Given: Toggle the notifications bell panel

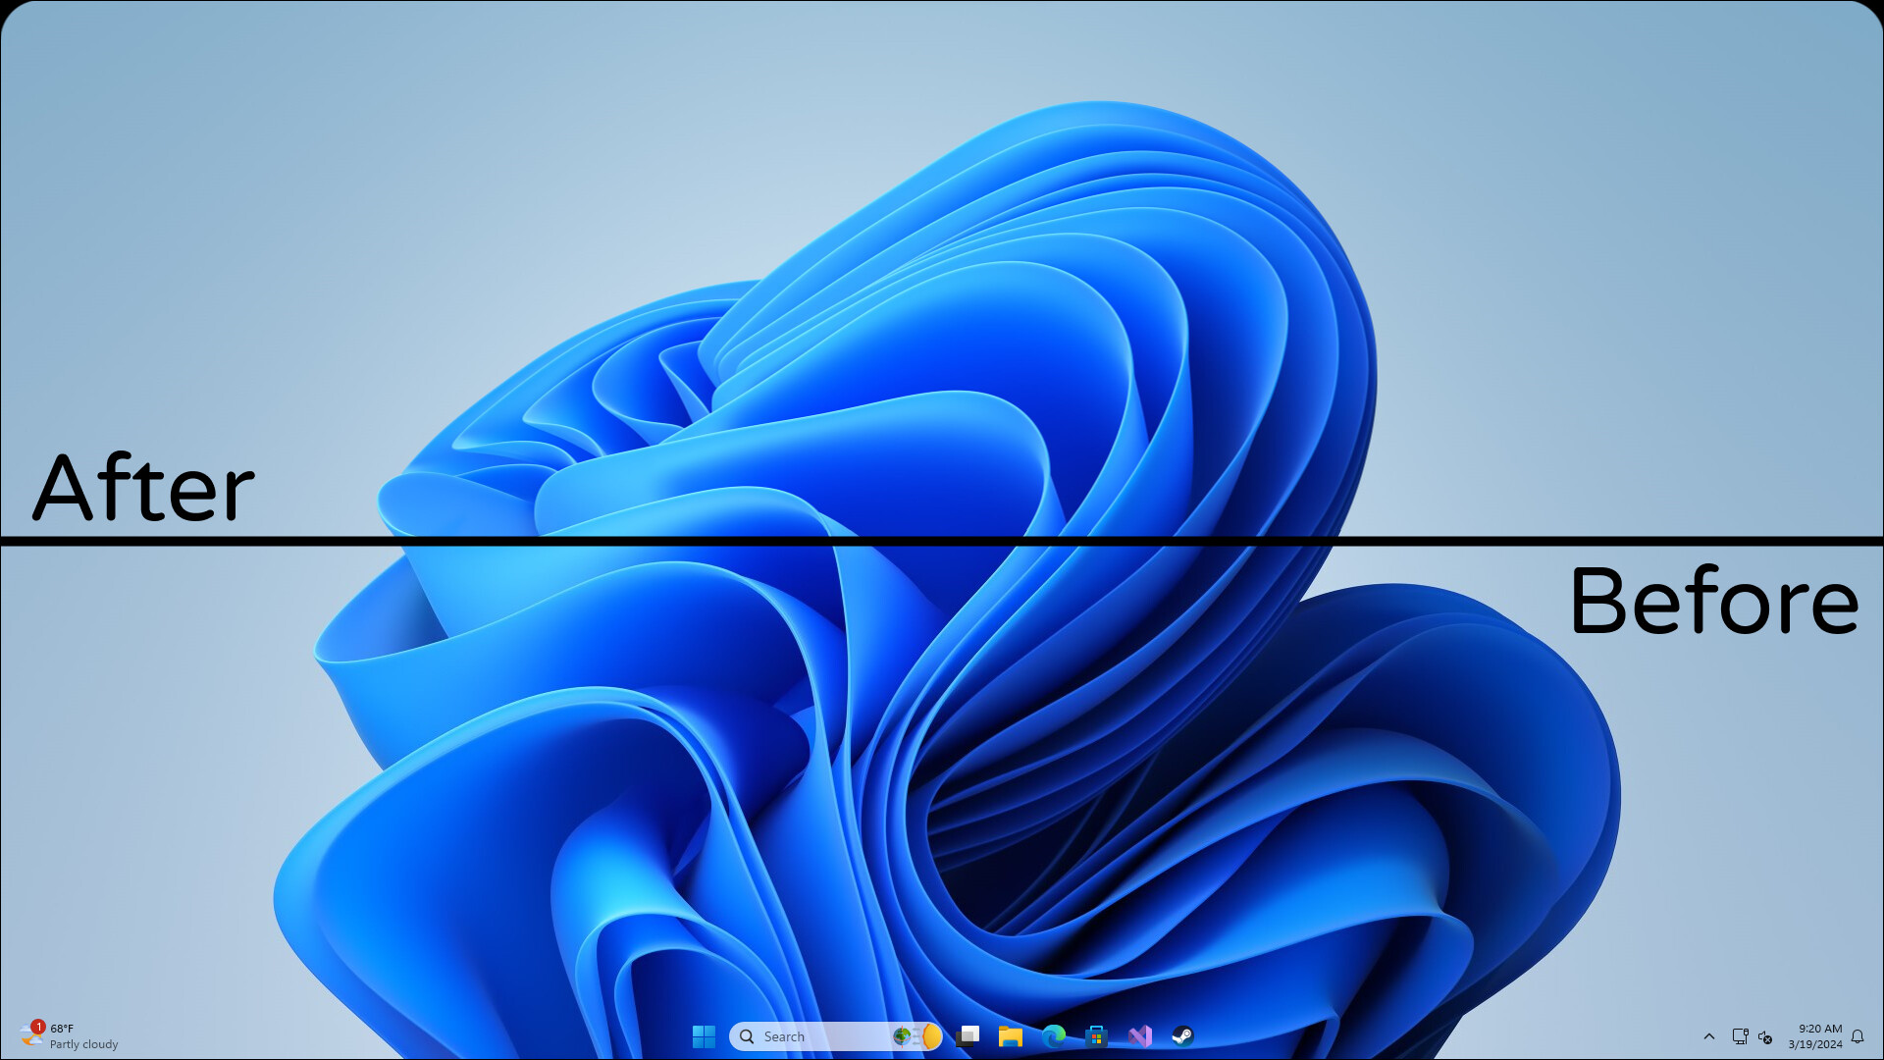Looking at the screenshot, I should (x=1858, y=1036).
